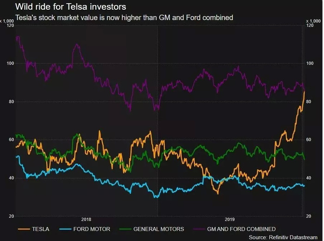
Task: Click the left axis 100 tick label
Action: [10, 63]
